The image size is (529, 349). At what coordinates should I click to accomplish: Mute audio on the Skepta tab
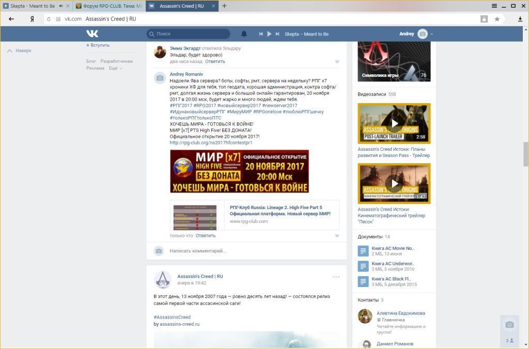coord(61,6)
